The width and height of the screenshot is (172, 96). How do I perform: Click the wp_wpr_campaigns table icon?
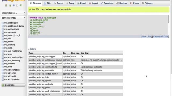(3, 70)
